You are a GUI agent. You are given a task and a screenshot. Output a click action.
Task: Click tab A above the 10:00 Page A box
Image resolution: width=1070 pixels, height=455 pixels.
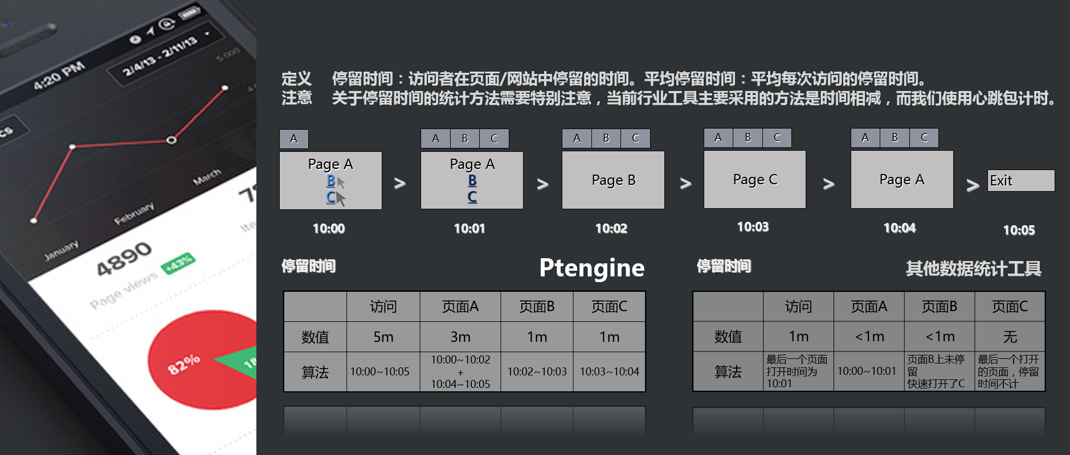(x=294, y=139)
